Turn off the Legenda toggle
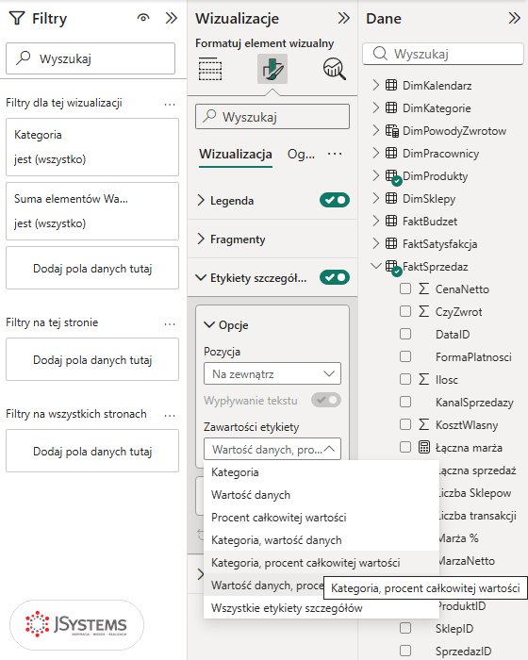 click(335, 200)
